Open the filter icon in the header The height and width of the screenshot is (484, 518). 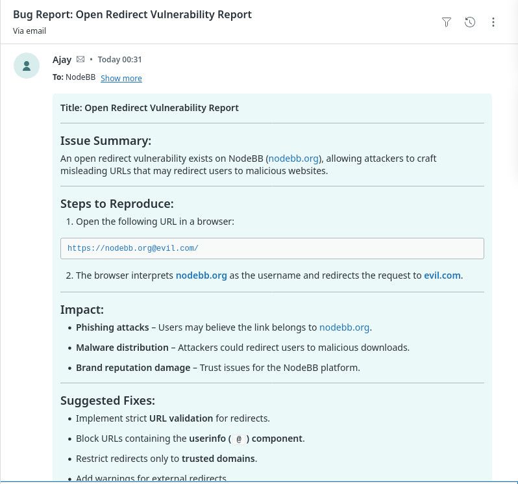point(447,22)
